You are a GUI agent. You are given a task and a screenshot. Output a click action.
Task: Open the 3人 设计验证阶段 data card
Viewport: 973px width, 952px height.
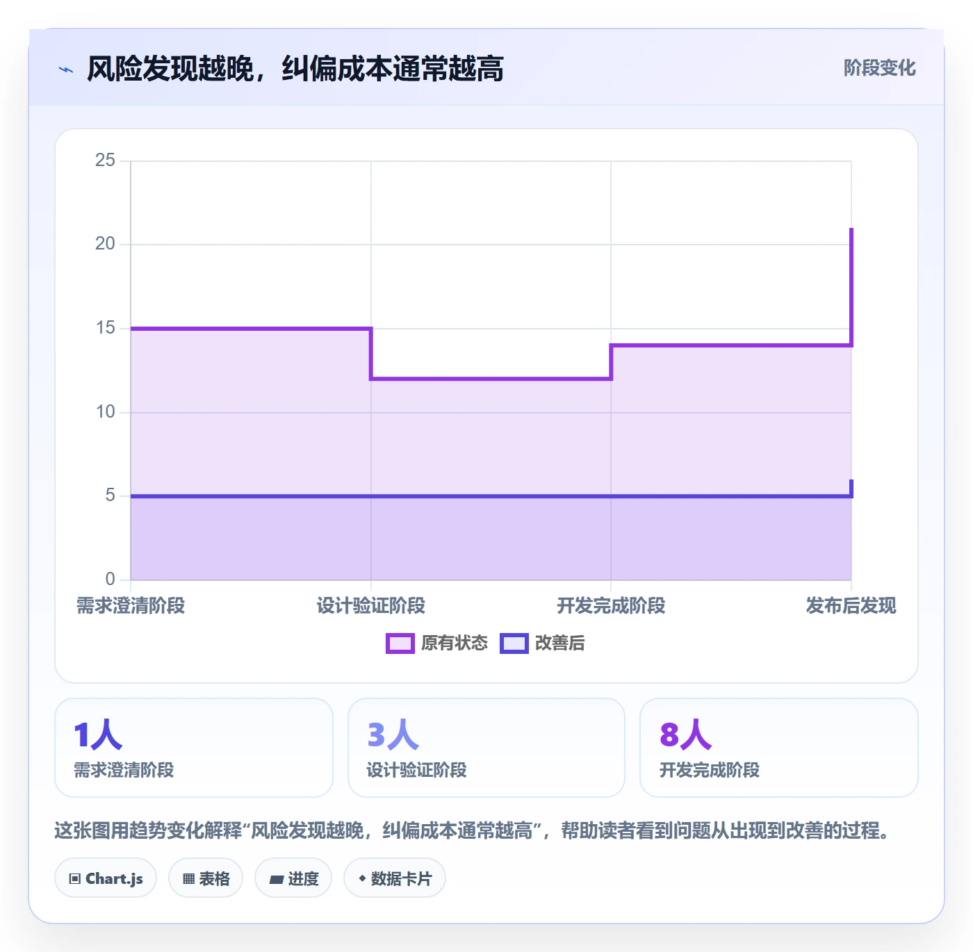(x=486, y=748)
